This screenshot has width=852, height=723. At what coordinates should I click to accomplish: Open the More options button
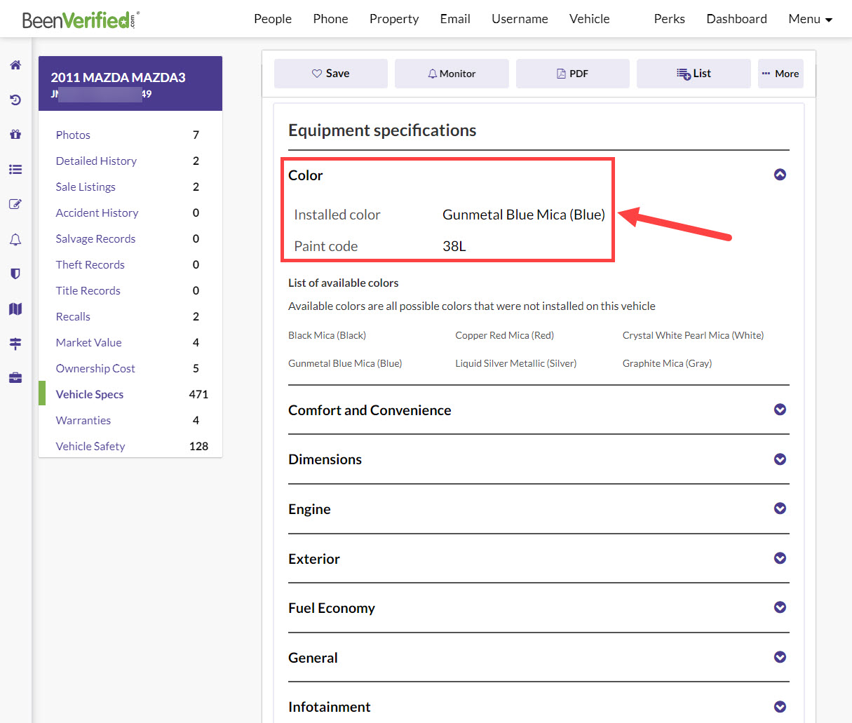click(x=780, y=74)
